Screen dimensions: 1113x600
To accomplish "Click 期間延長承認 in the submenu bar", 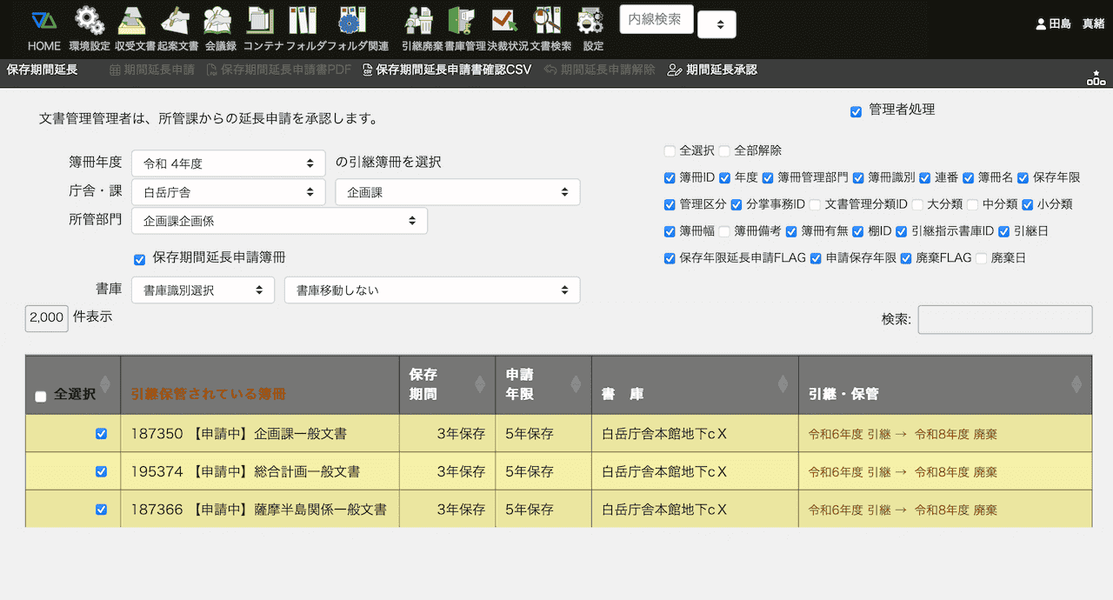I will pyautogui.click(x=712, y=70).
